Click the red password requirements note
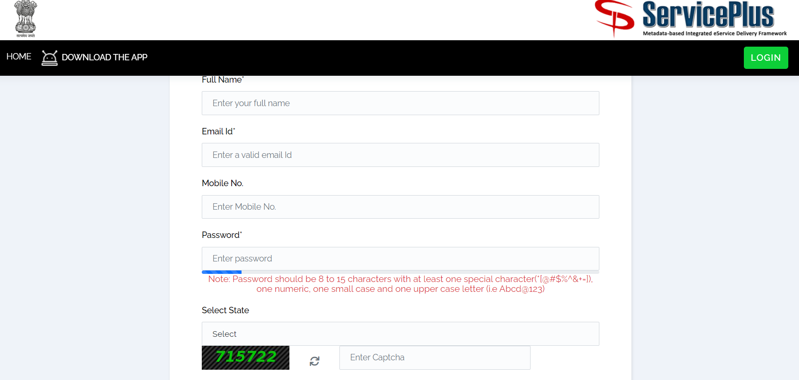Screen dimensions: 799x380 coord(400,284)
